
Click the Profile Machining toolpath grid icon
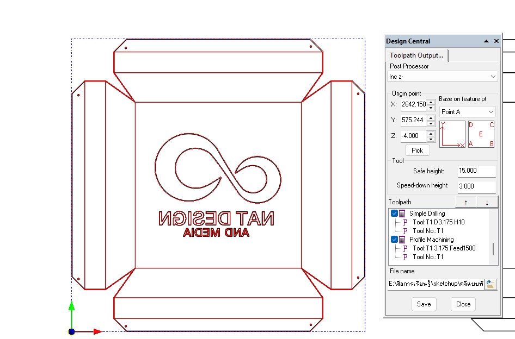point(402,240)
